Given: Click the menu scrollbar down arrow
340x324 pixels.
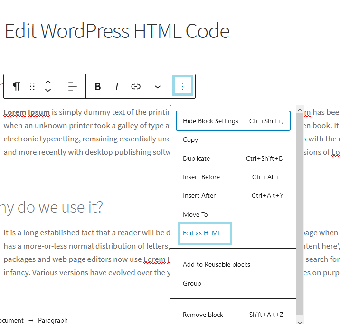Looking at the screenshot, I should [x=300, y=322].
